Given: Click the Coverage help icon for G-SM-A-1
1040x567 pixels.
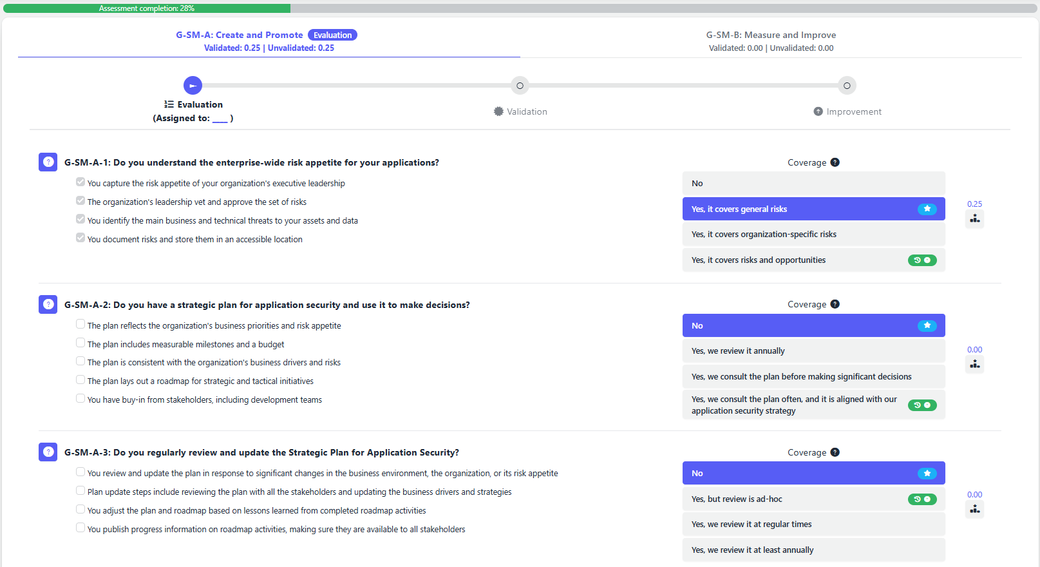Looking at the screenshot, I should point(835,162).
